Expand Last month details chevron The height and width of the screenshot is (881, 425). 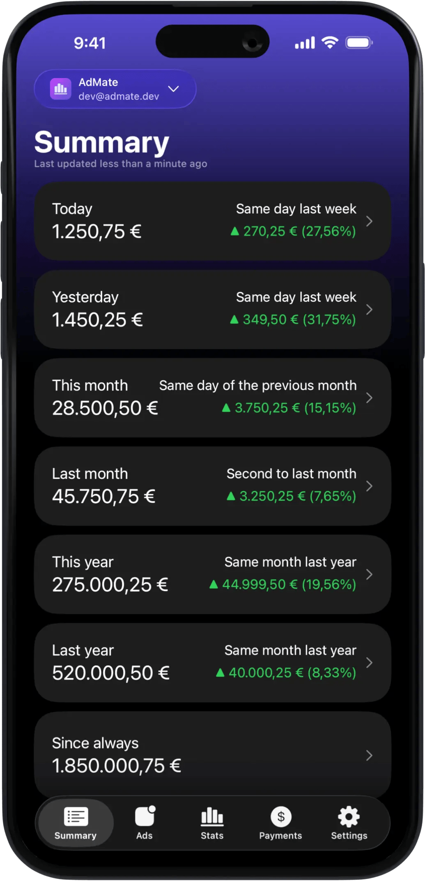pos(369,486)
